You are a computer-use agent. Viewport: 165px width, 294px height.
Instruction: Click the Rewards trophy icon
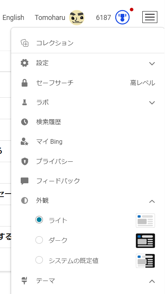pos(122,17)
